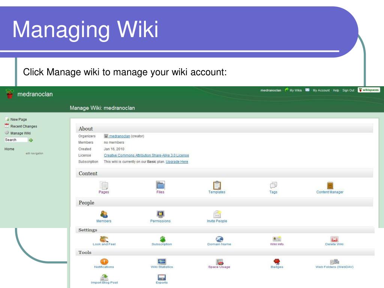
Task: Open New Page in the sidebar
Action: tap(19, 120)
